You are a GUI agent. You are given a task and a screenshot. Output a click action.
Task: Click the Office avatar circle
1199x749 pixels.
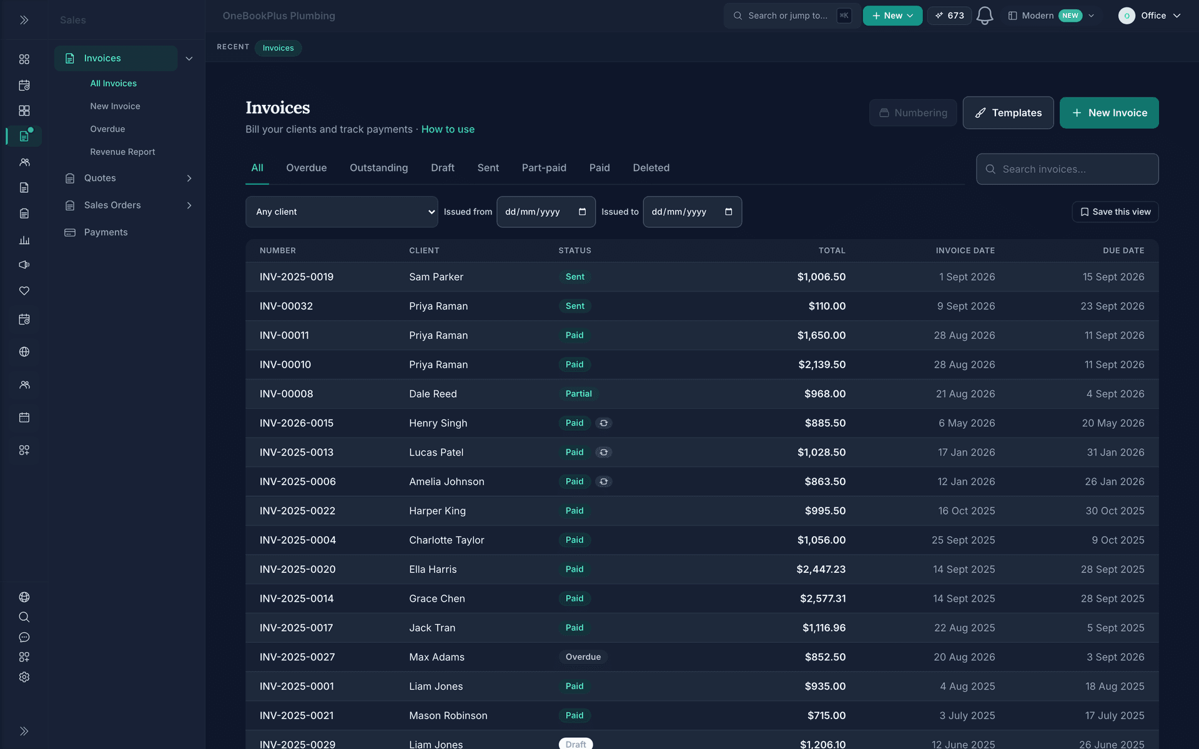tap(1127, 16)
